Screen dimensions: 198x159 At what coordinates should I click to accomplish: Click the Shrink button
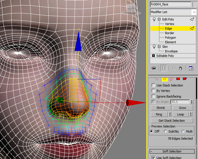(x=161, y=108)
